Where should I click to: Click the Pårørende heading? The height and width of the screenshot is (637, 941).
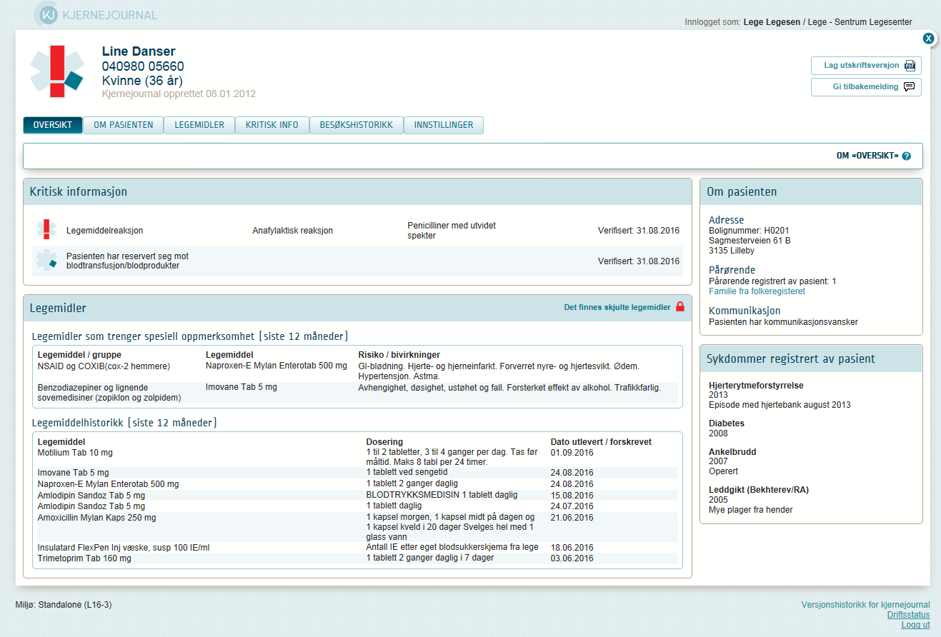(732, 270)
